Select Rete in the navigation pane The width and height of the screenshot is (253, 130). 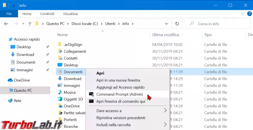18,101
